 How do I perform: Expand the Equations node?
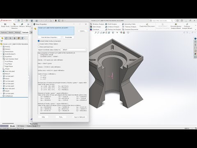click(1, 57)
